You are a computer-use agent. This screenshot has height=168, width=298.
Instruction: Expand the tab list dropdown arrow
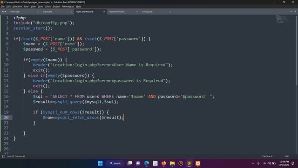click(295, 12)
